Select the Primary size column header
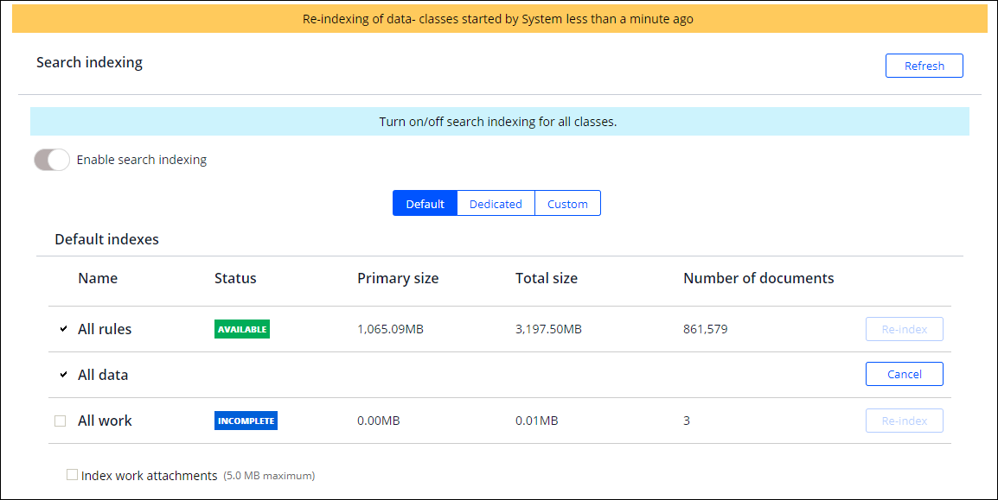 [398, 278]
